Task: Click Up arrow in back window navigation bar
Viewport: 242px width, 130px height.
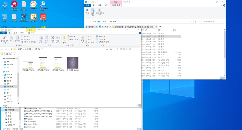Action: click(96, 22)
